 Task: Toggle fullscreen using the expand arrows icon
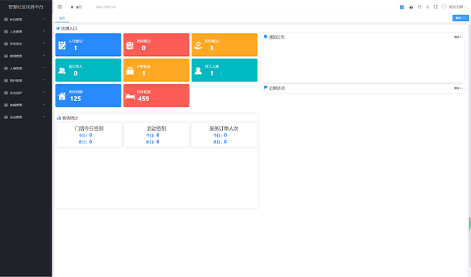tap(436, 7)
